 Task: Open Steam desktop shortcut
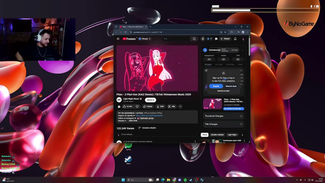(128, 160)
